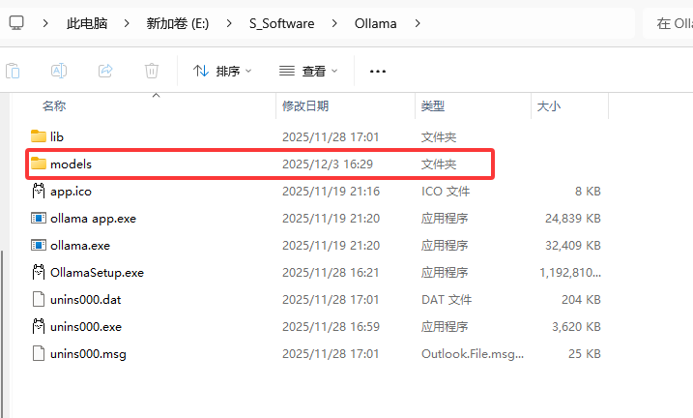Open the 查看 view dropdown

click(x=308, y=71)
